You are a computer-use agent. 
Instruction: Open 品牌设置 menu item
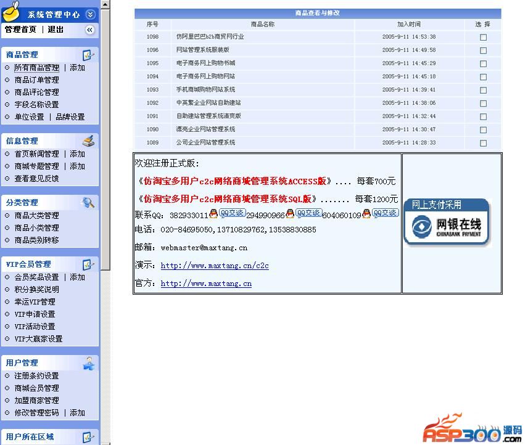(x=70, y=117)
